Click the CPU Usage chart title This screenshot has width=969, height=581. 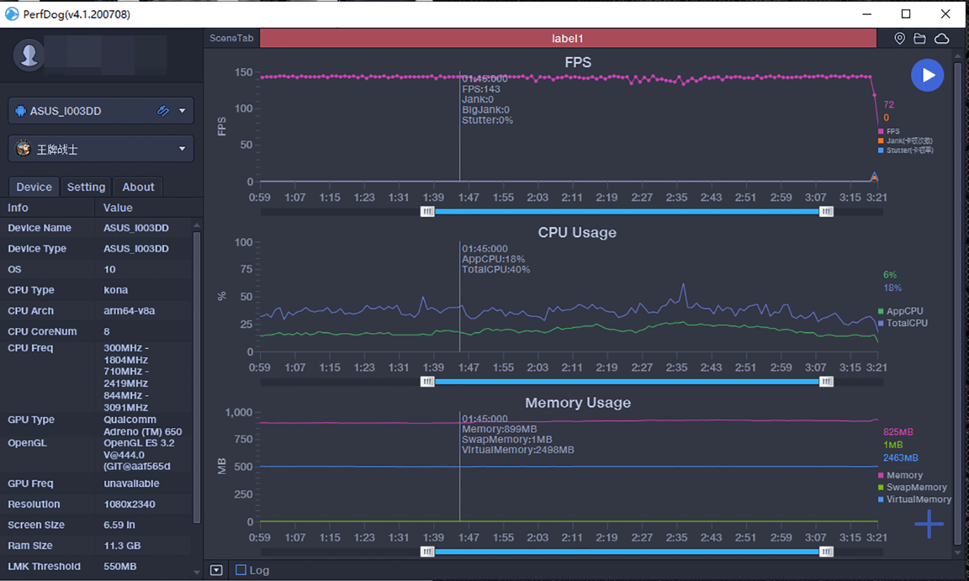[x=578, y=232]
